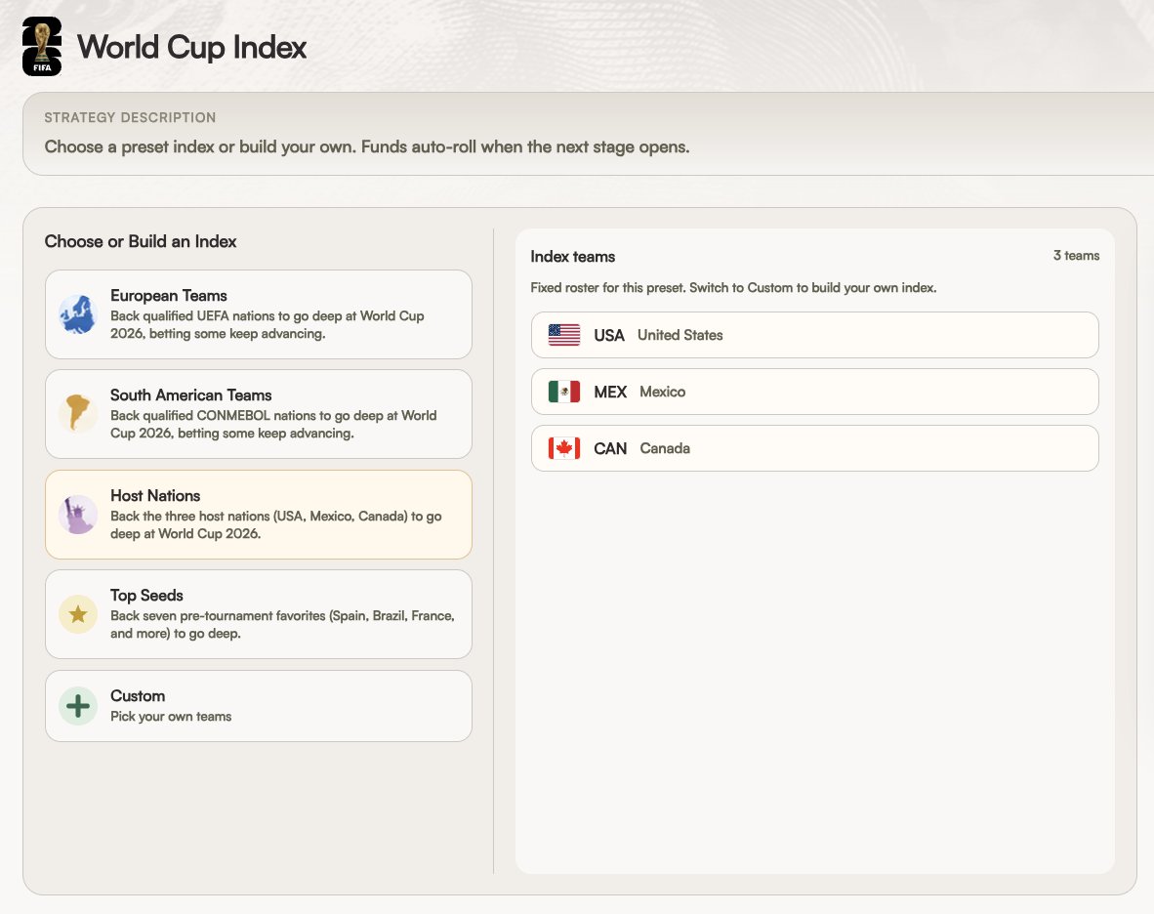Viewport: 1154px width, 914px height.
Task: Click the 'Choose or Build an Index' heading
Action: tap(141, 241)
